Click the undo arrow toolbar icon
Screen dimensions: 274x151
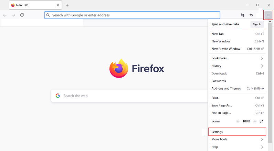(x=251, y=15)
